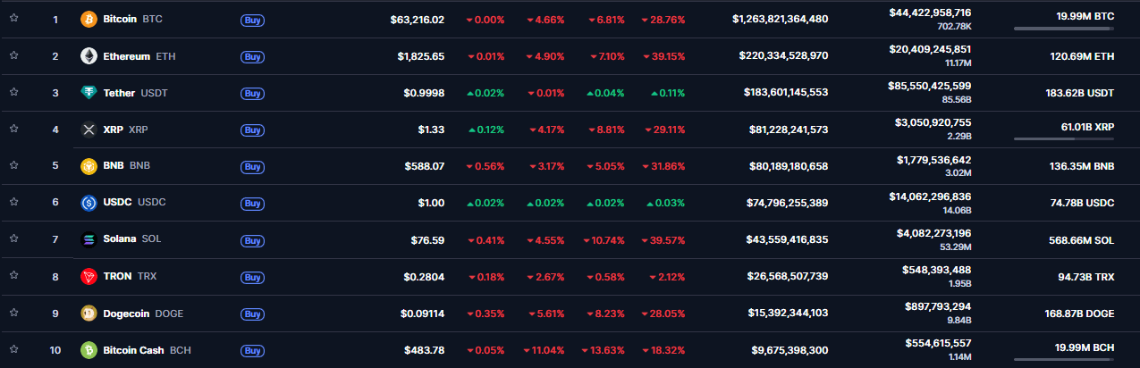Click Buy next to Bitcoin Cash
The width and height of the screenshot is (1140, 368).
[x=253, y=350]
